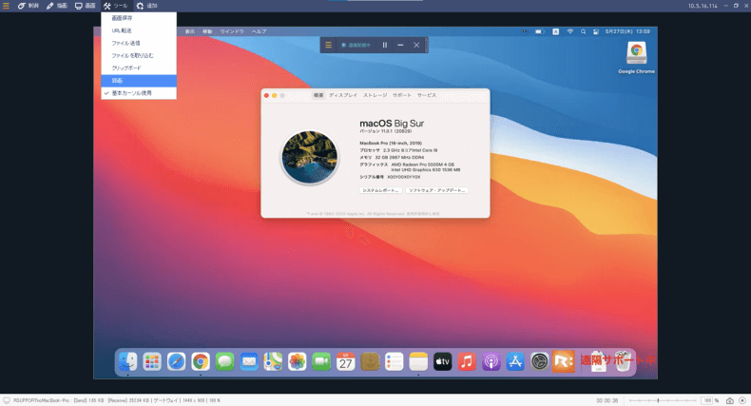Choose ファイル送信 menu entry
The image size is (751, 406).
click(139, 43)
